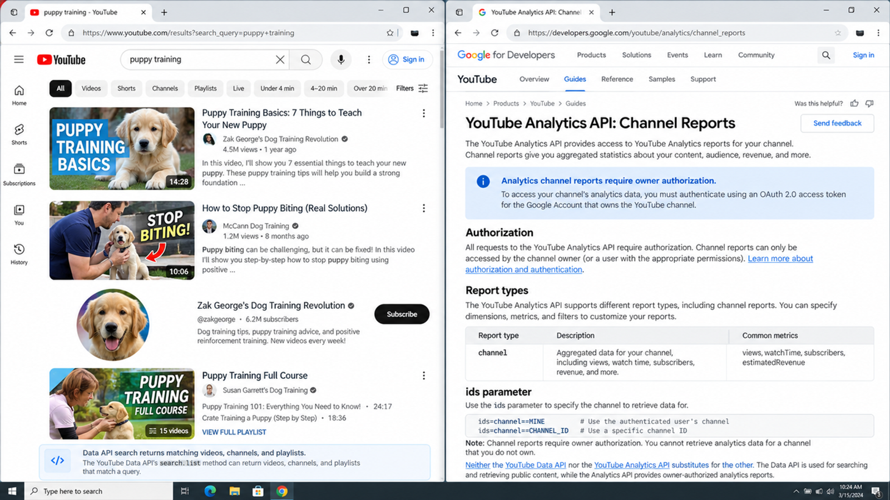Start voice search with microphone icon
Viewport: 890px width, 500px height.
[x=341, y=59]
